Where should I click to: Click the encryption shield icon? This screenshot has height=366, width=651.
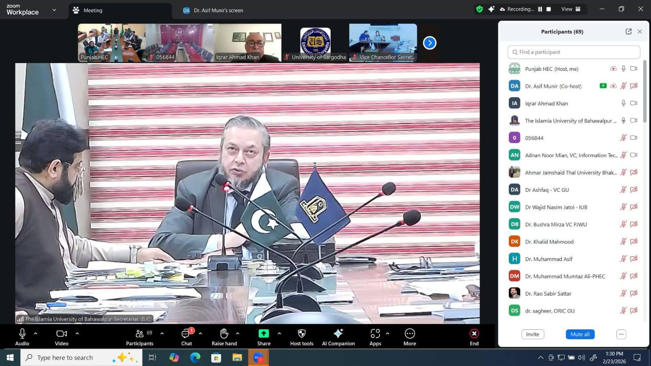pyautogui.click(x=480, y=9)
